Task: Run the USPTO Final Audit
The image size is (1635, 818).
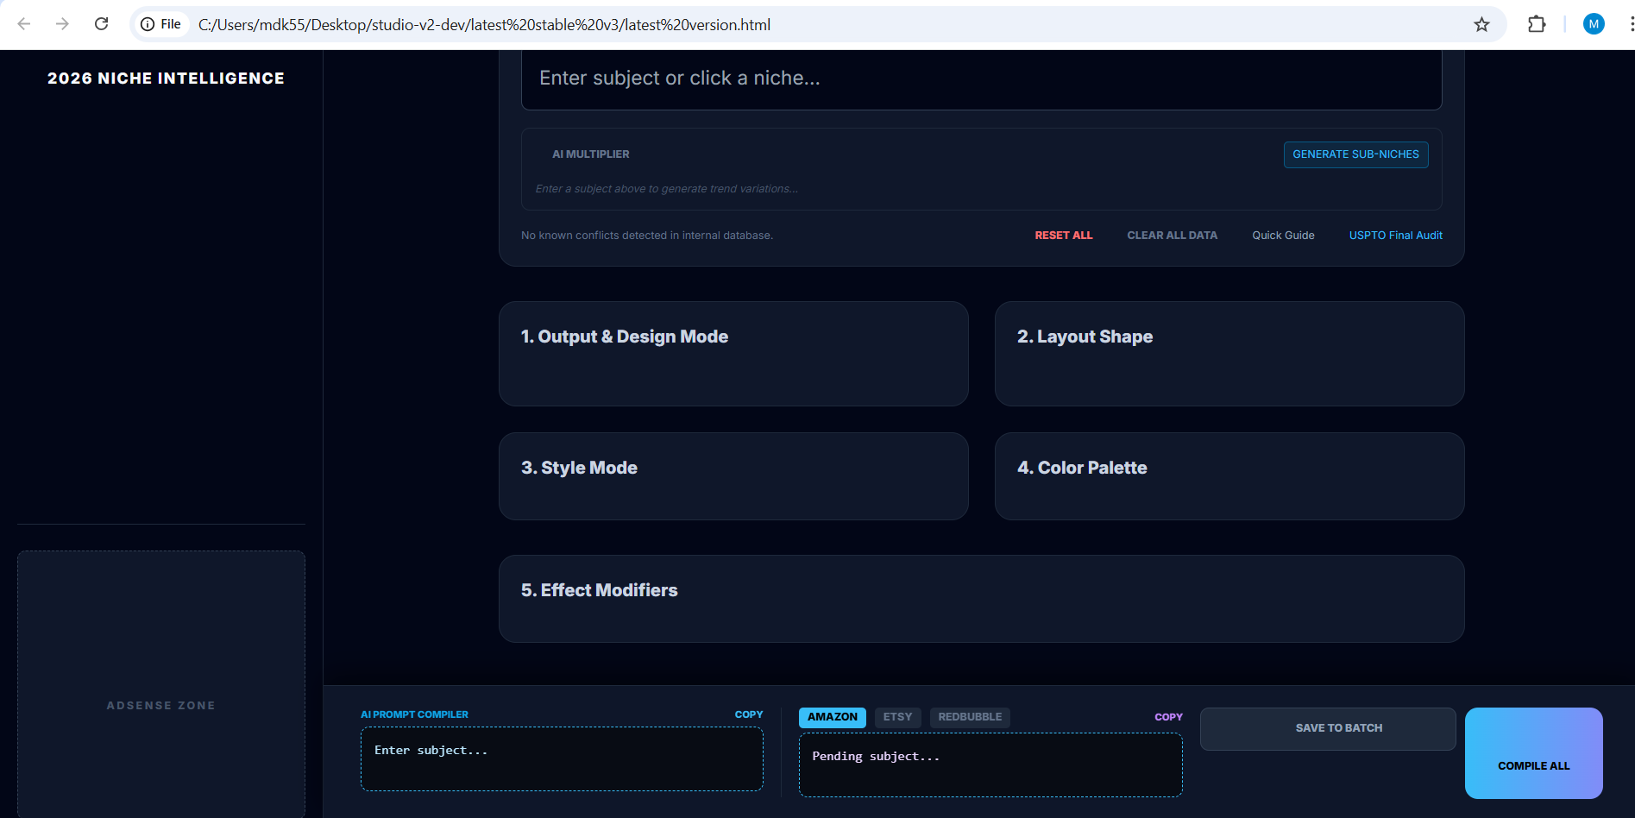Action: click(1395, 235)
